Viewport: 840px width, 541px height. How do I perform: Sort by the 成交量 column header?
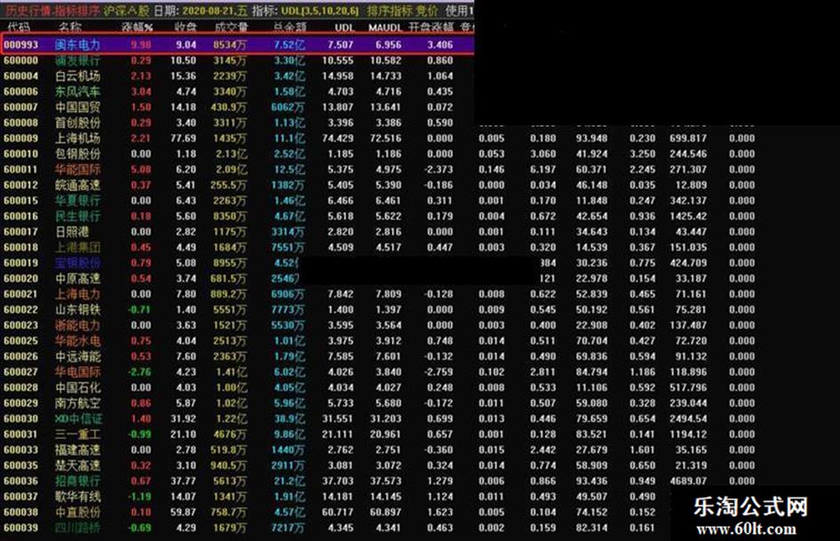tap(231, 28)
